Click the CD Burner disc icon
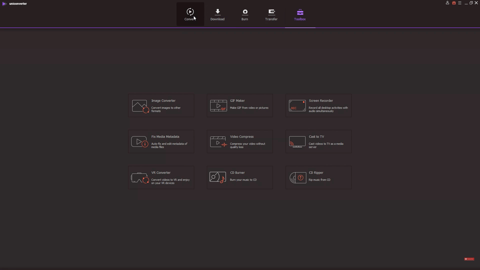 (x=218, y=177)
